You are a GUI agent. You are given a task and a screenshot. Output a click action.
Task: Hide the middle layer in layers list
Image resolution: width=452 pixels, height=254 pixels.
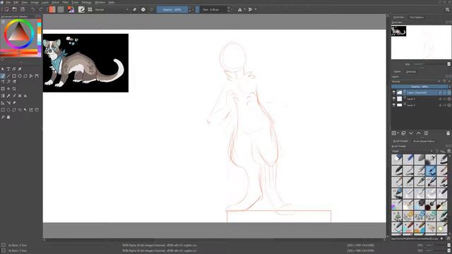394,99
